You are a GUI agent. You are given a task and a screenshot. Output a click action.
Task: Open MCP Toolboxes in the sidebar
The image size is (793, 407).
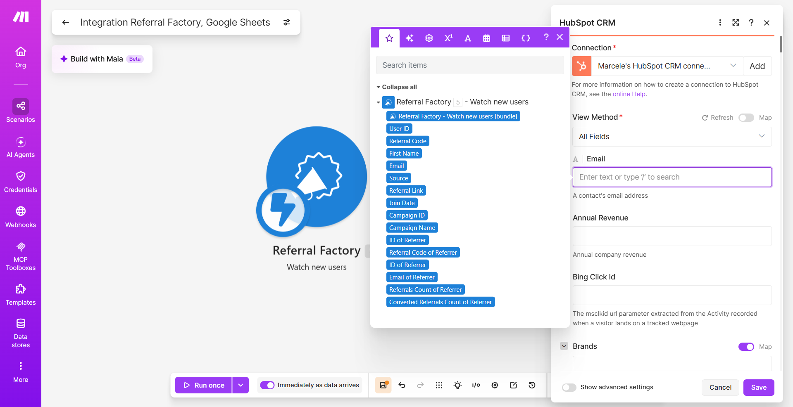tap(21, 256)
